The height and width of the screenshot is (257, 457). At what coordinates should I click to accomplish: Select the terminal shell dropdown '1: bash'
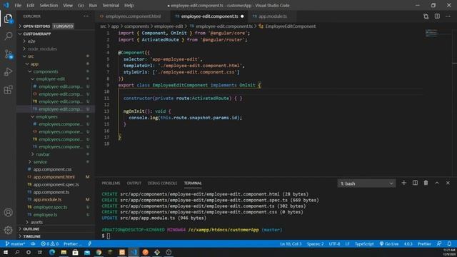[366, 183]
